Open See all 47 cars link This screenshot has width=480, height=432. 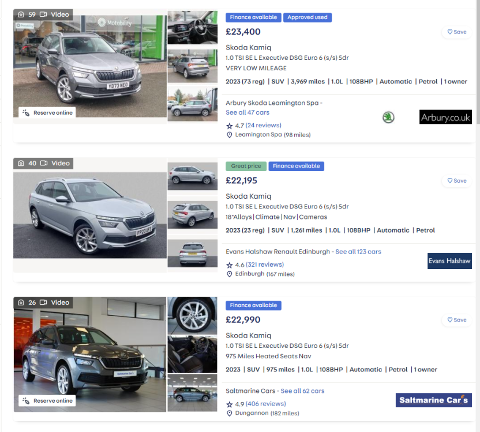point(247,112)
